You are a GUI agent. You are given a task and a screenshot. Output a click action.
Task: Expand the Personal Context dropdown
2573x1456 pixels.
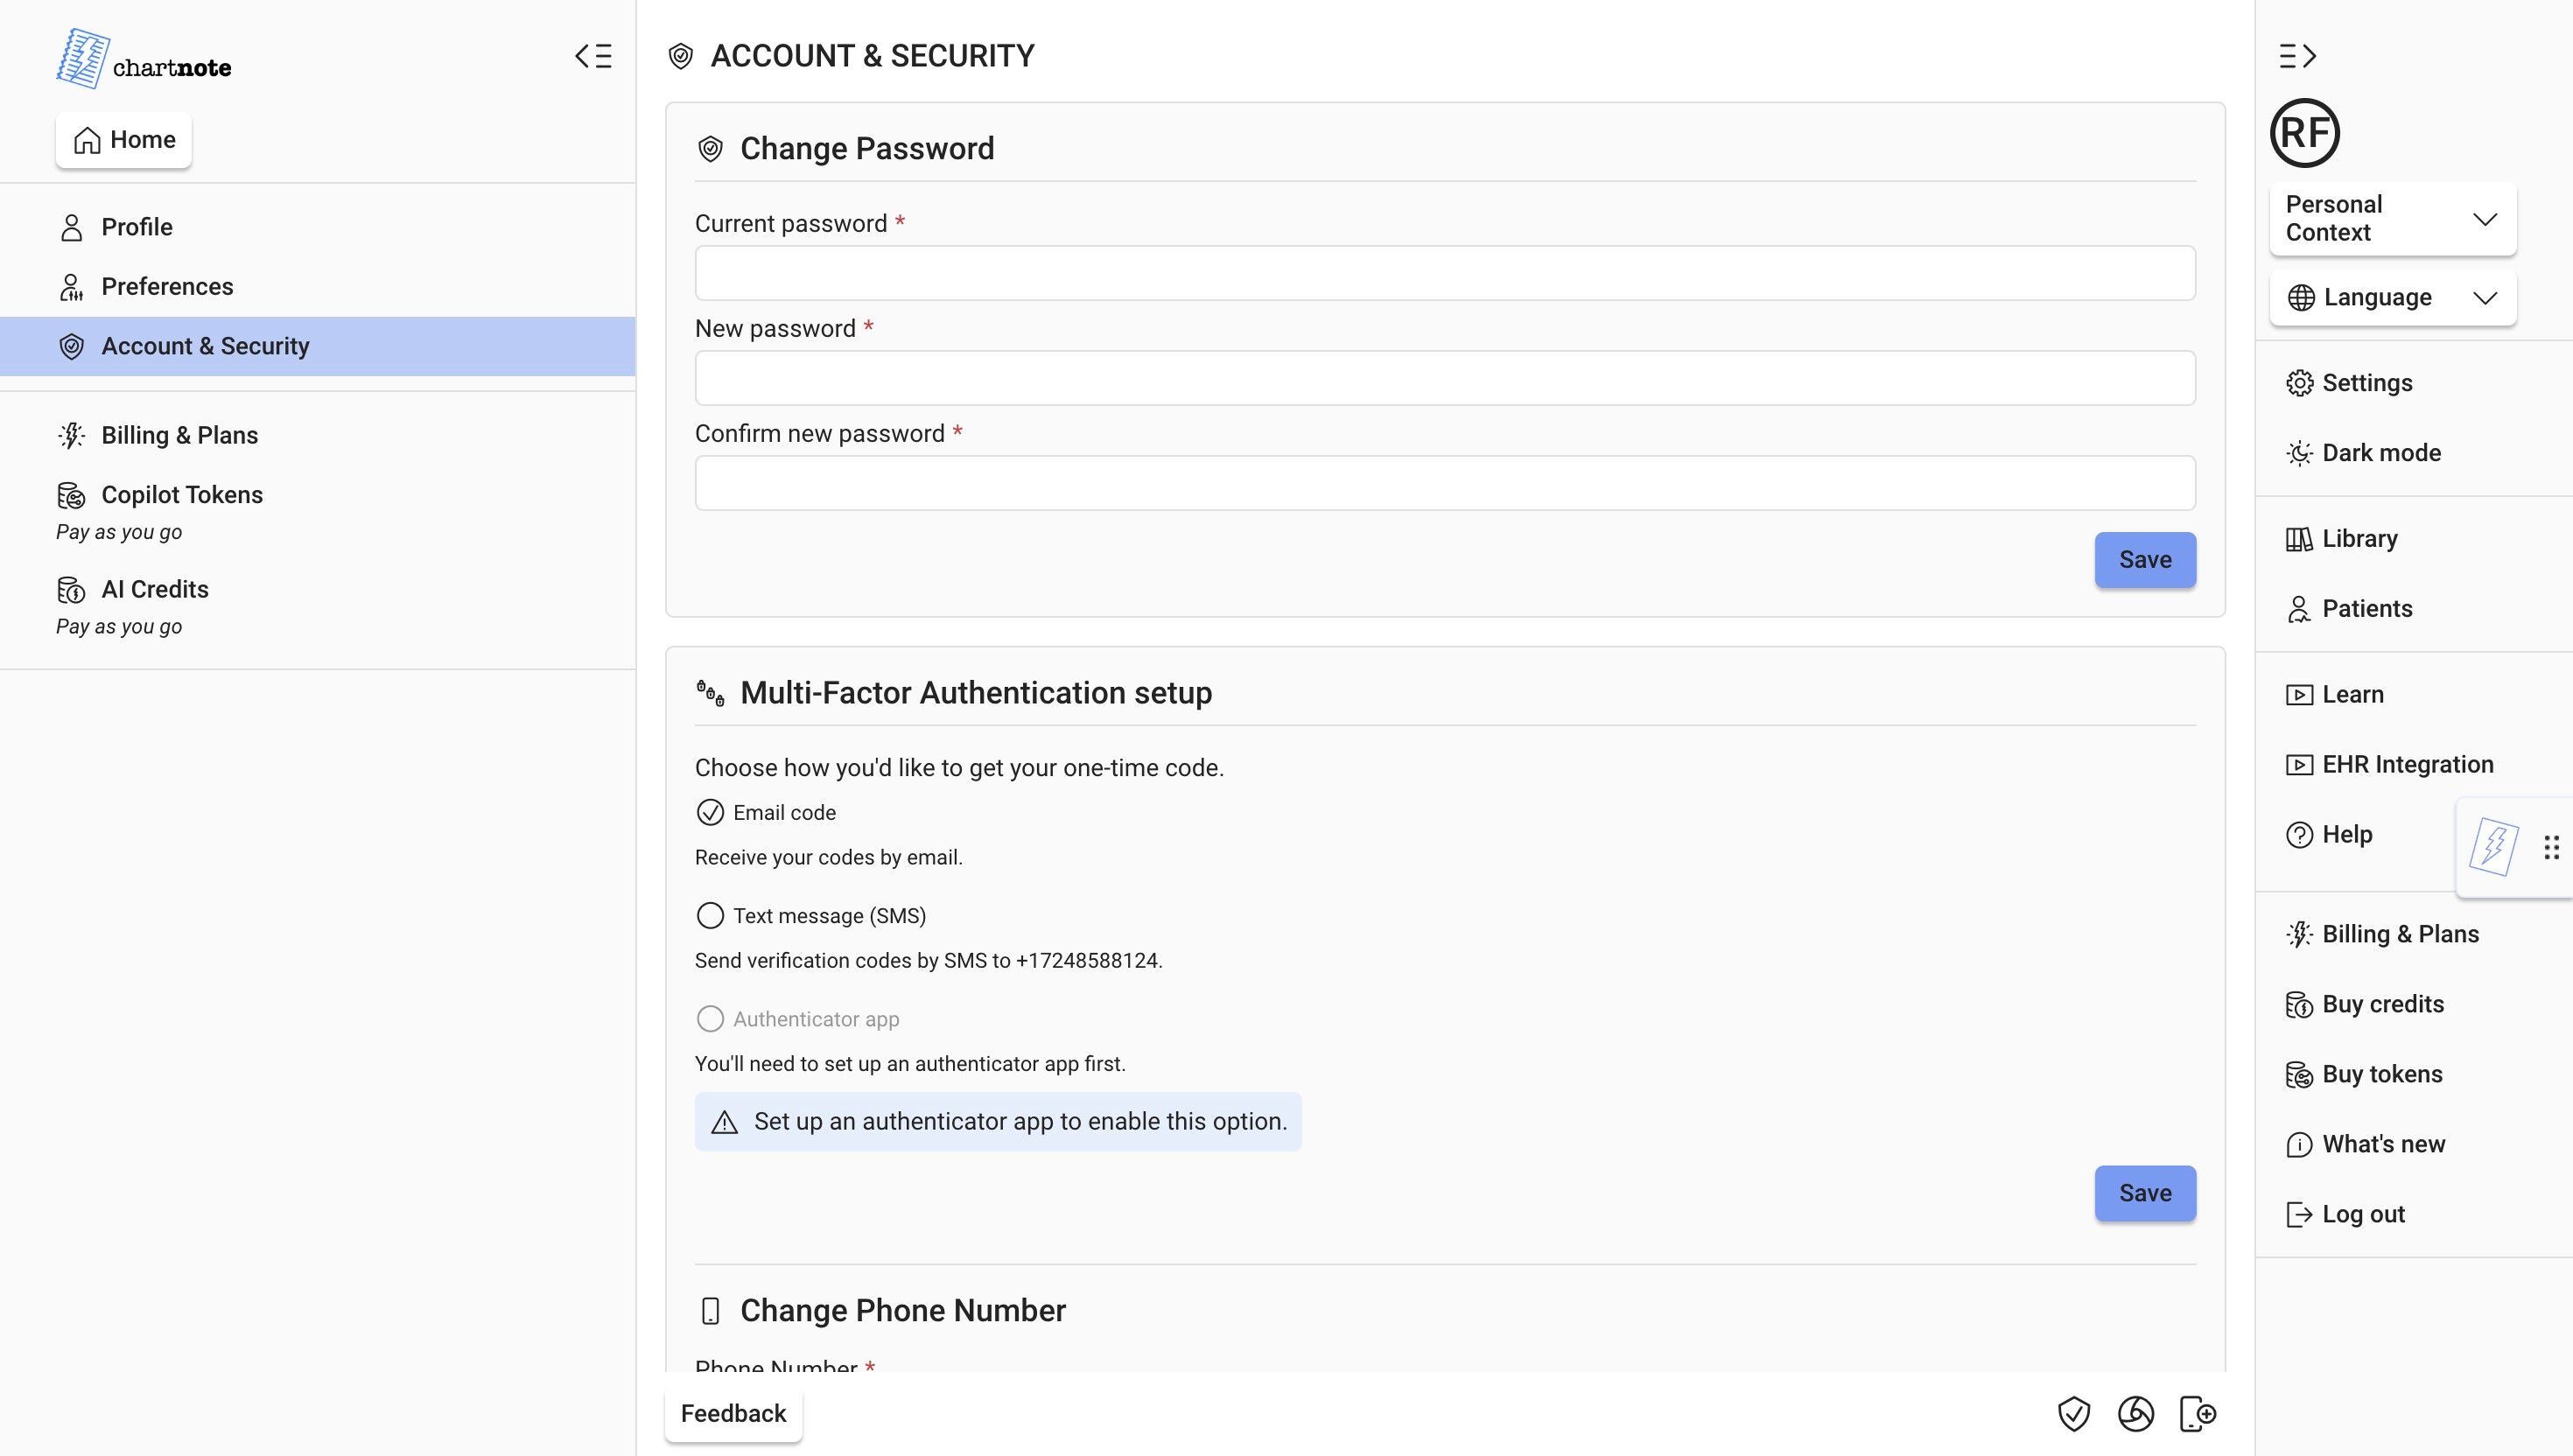pos(2392,218)
